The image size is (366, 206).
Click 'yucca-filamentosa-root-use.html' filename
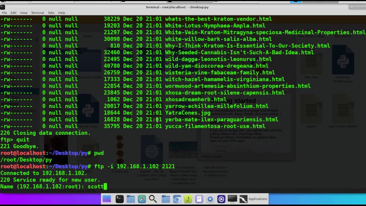(x=215, y=126)
